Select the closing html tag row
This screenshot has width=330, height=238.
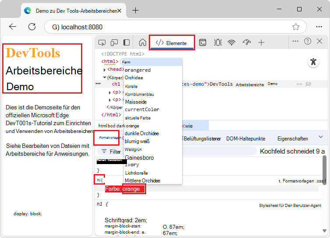click(111, 115)
